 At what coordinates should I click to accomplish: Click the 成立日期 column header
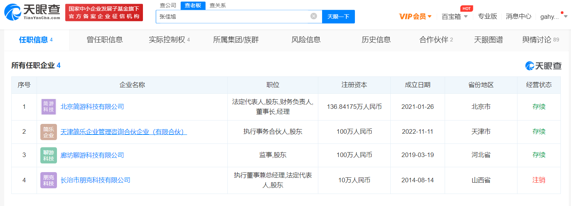point(418,85)
